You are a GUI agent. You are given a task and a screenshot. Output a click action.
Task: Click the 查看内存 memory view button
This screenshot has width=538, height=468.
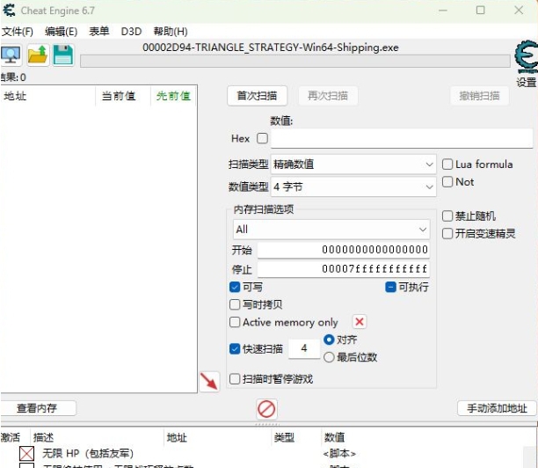[37, 408]
